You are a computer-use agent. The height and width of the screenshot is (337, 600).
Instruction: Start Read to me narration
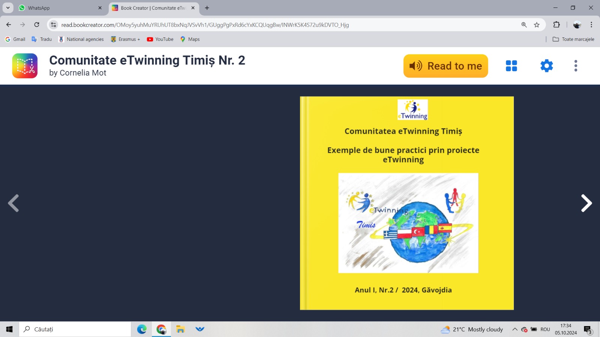pyautogui.click(x=445, y=66)
